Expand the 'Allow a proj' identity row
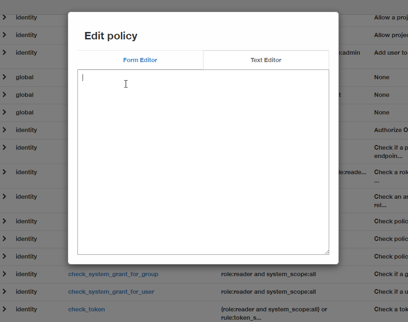 click(x=4, y=17)
